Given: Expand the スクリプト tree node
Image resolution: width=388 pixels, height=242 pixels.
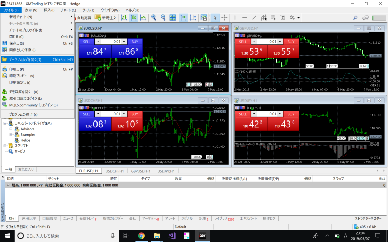Looking at the screenshot, I should pos(4,145).
